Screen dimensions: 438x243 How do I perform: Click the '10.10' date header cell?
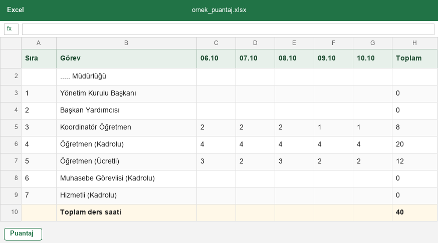pyautogui.click(x=373, y=59)
